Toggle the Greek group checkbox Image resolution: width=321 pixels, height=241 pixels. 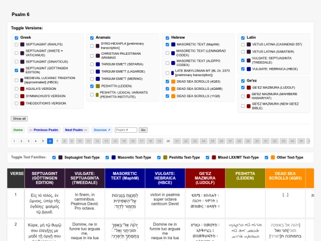(x=17, y=37)
